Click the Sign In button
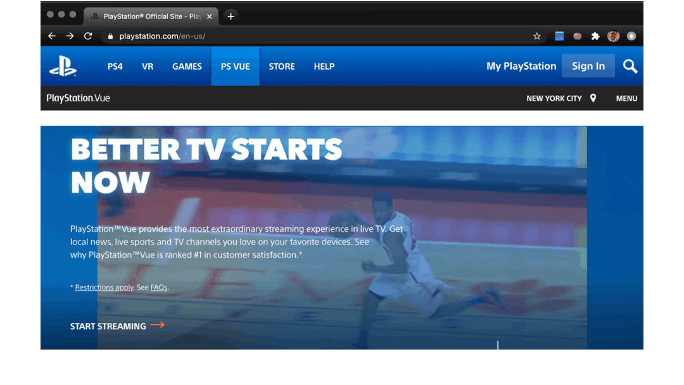Screen dimensions: 684x385 (588, 66)
